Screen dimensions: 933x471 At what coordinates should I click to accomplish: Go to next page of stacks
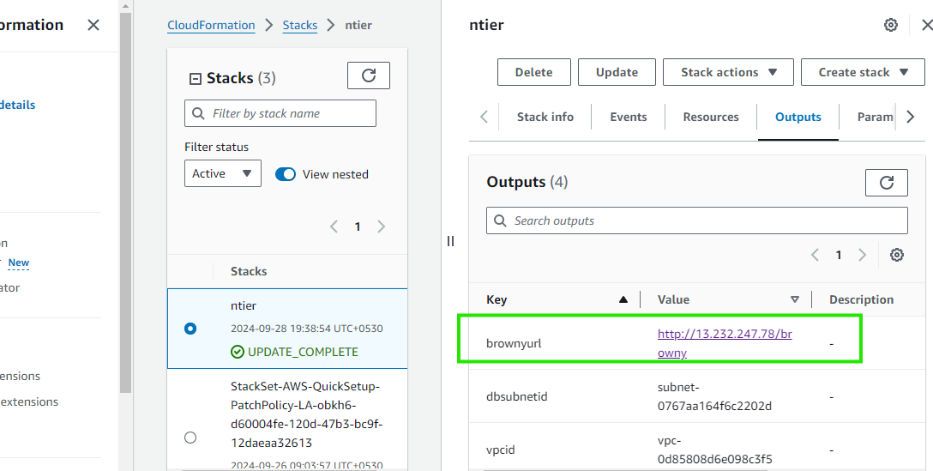(x=382, y=226)
